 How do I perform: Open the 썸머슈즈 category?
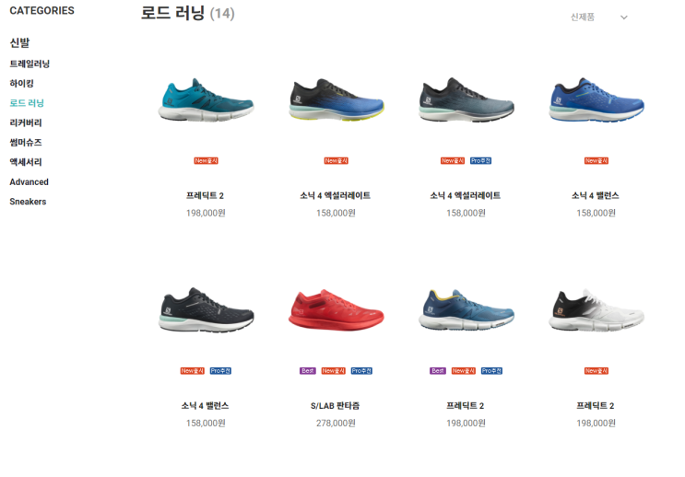point(26,142)
